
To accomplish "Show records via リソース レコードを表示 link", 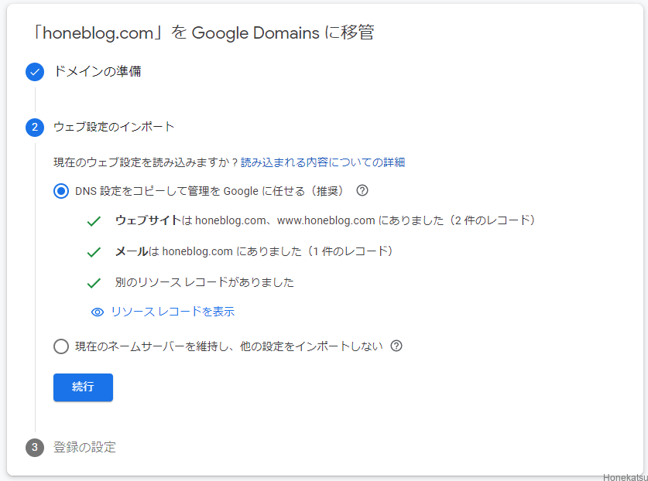I will click(x=172, y=312).
